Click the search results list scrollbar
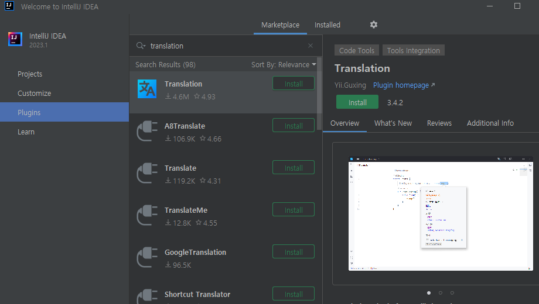Image resolution: width=539 pixels, height=304 pixels. [x=319, y=94]
